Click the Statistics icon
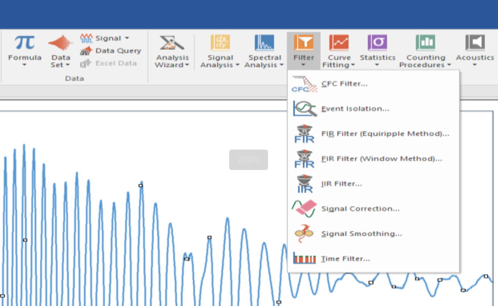The image size is (498, 306). coord(377,42)
